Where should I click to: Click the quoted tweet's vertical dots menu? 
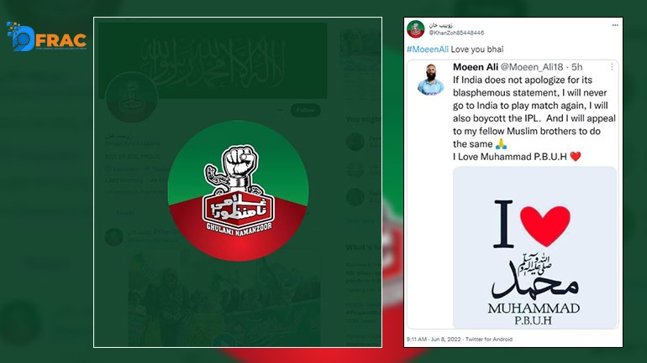pos(612,67)
